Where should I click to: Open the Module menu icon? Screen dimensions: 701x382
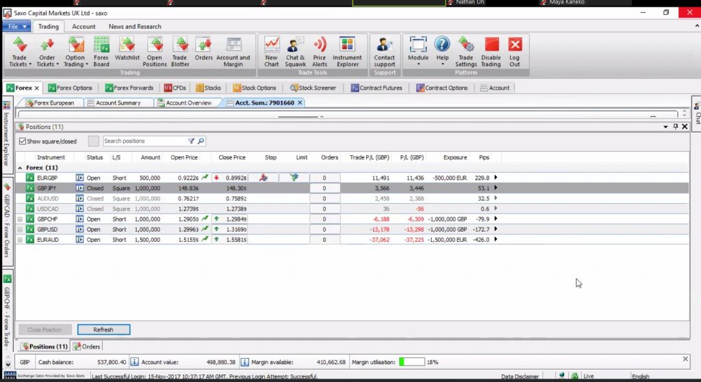click(418, 44)
